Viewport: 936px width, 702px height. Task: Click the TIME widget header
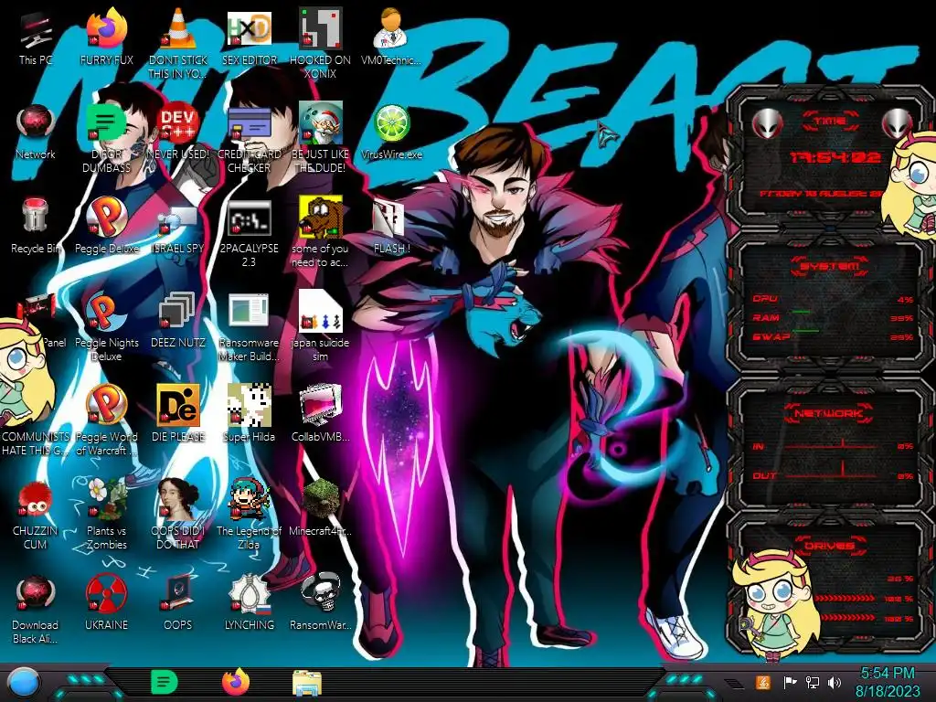(830, 122)
